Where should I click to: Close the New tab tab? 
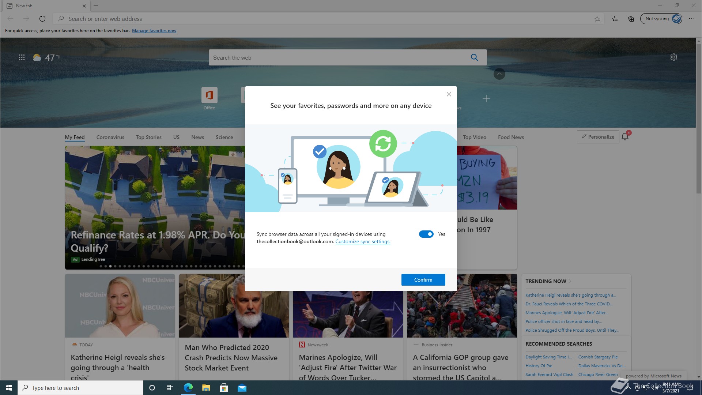pyautogui.click(x=84, y=6)
